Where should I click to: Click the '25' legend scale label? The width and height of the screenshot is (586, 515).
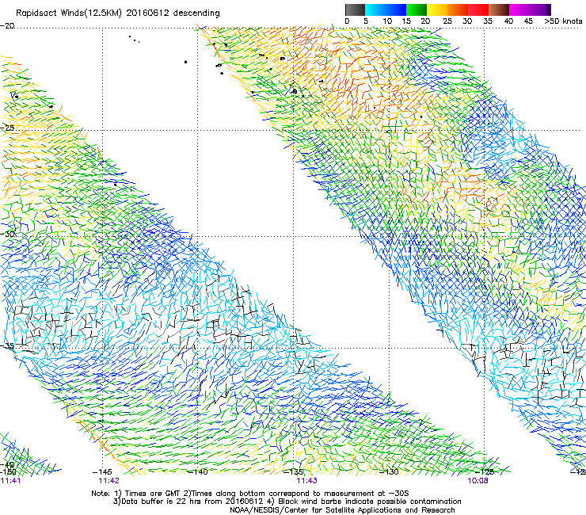coord(447,21)
